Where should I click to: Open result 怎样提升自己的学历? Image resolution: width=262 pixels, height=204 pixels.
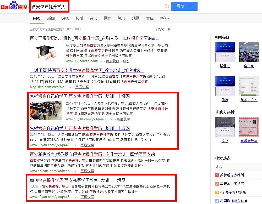coord(80,128)
